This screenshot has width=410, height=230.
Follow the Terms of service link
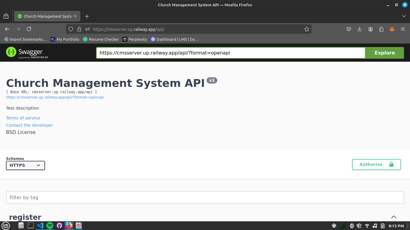[23, 118]
